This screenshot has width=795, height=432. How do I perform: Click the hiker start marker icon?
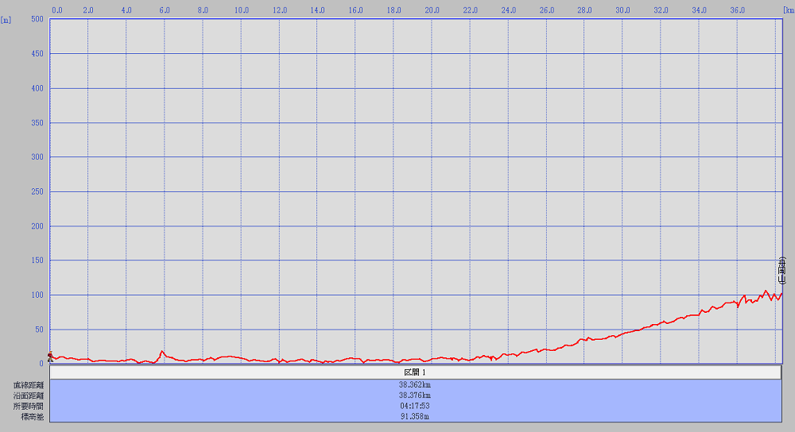point(50,356)
